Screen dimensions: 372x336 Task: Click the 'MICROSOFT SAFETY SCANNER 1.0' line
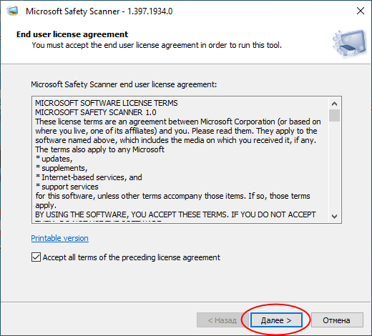pos(96,112)
